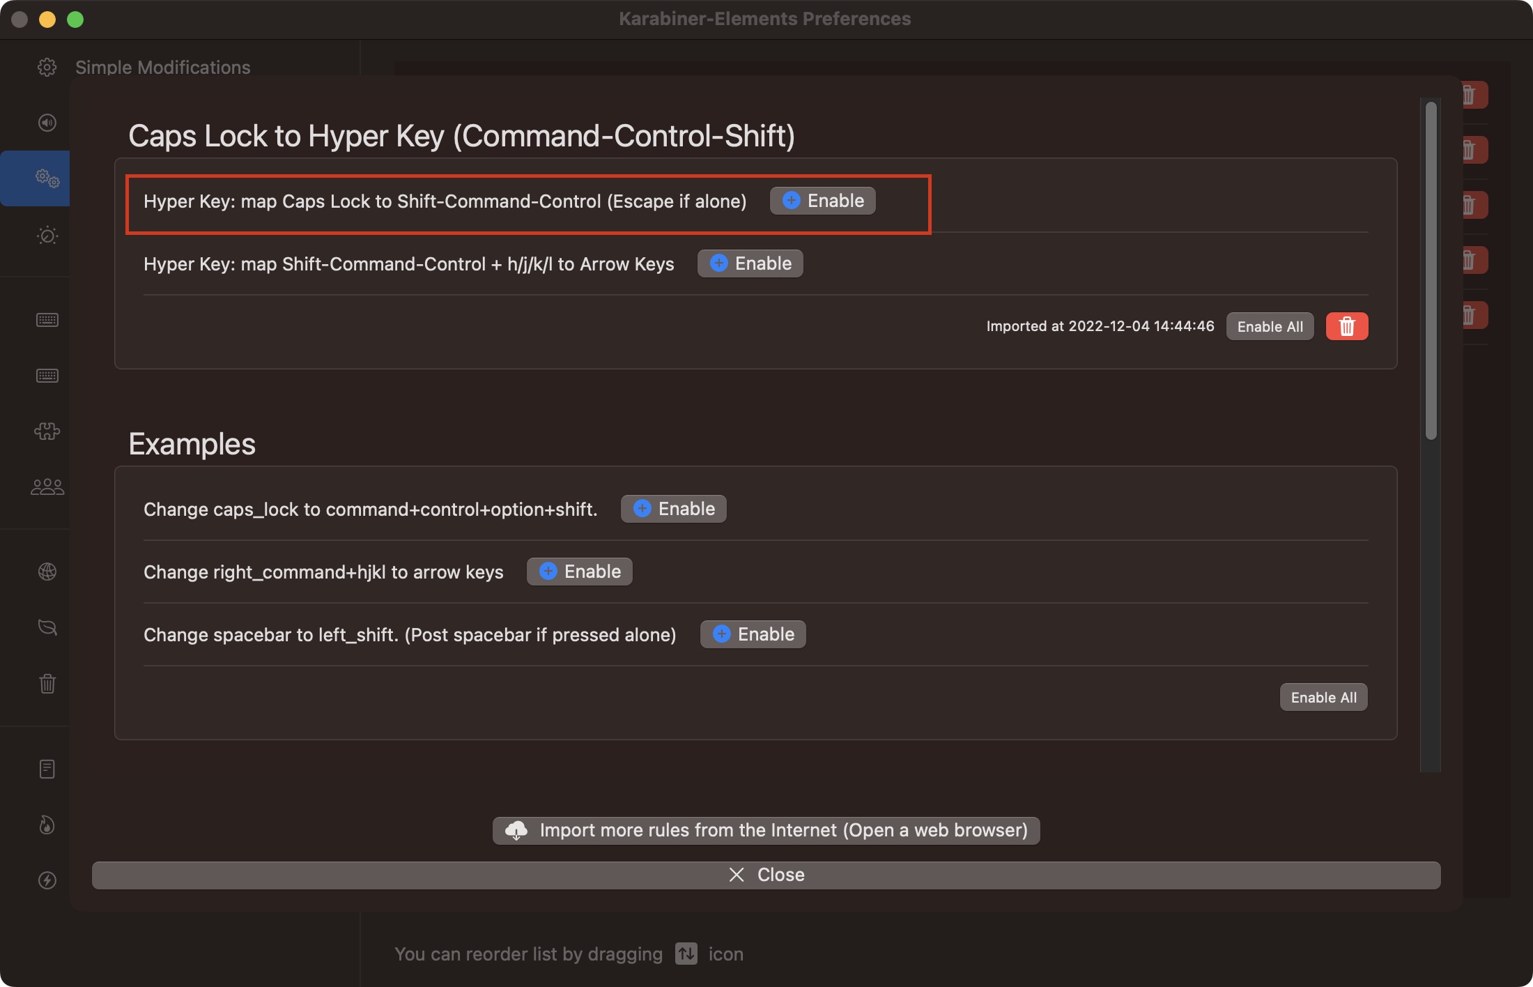Viewport: 1533px width, 987px height.
Task: Close the rules dialog with Close button
Action: coord(766,875)
